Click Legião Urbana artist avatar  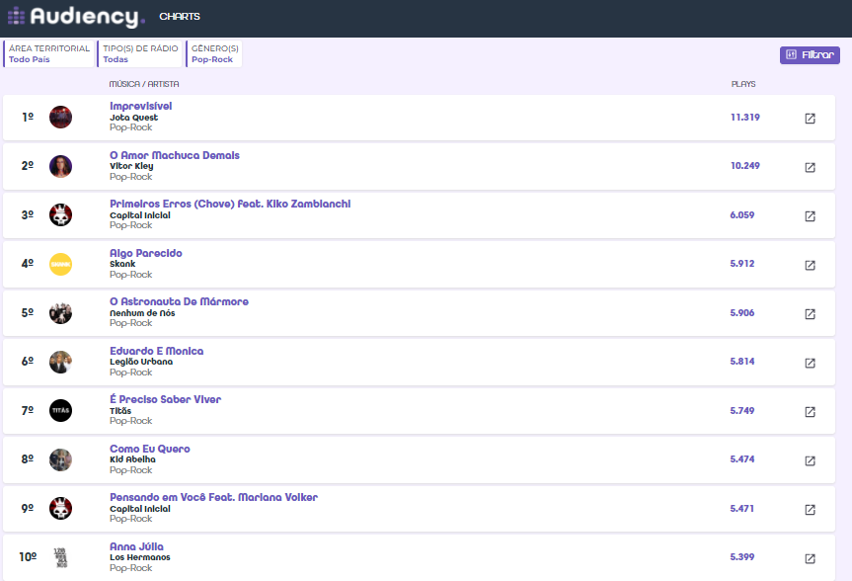coord(60,362)
